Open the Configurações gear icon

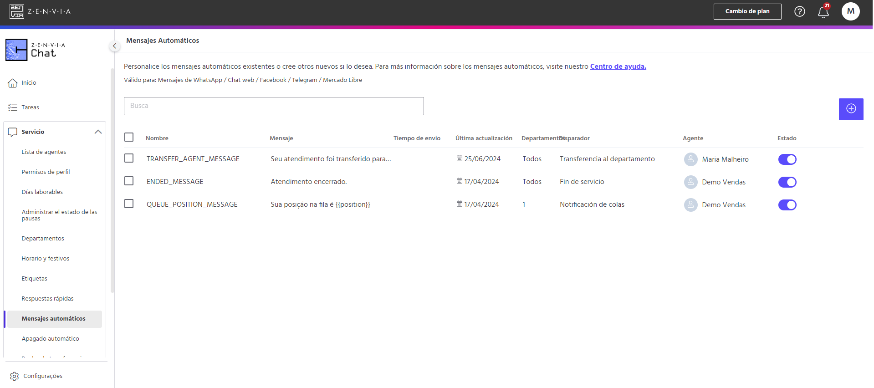15,376
